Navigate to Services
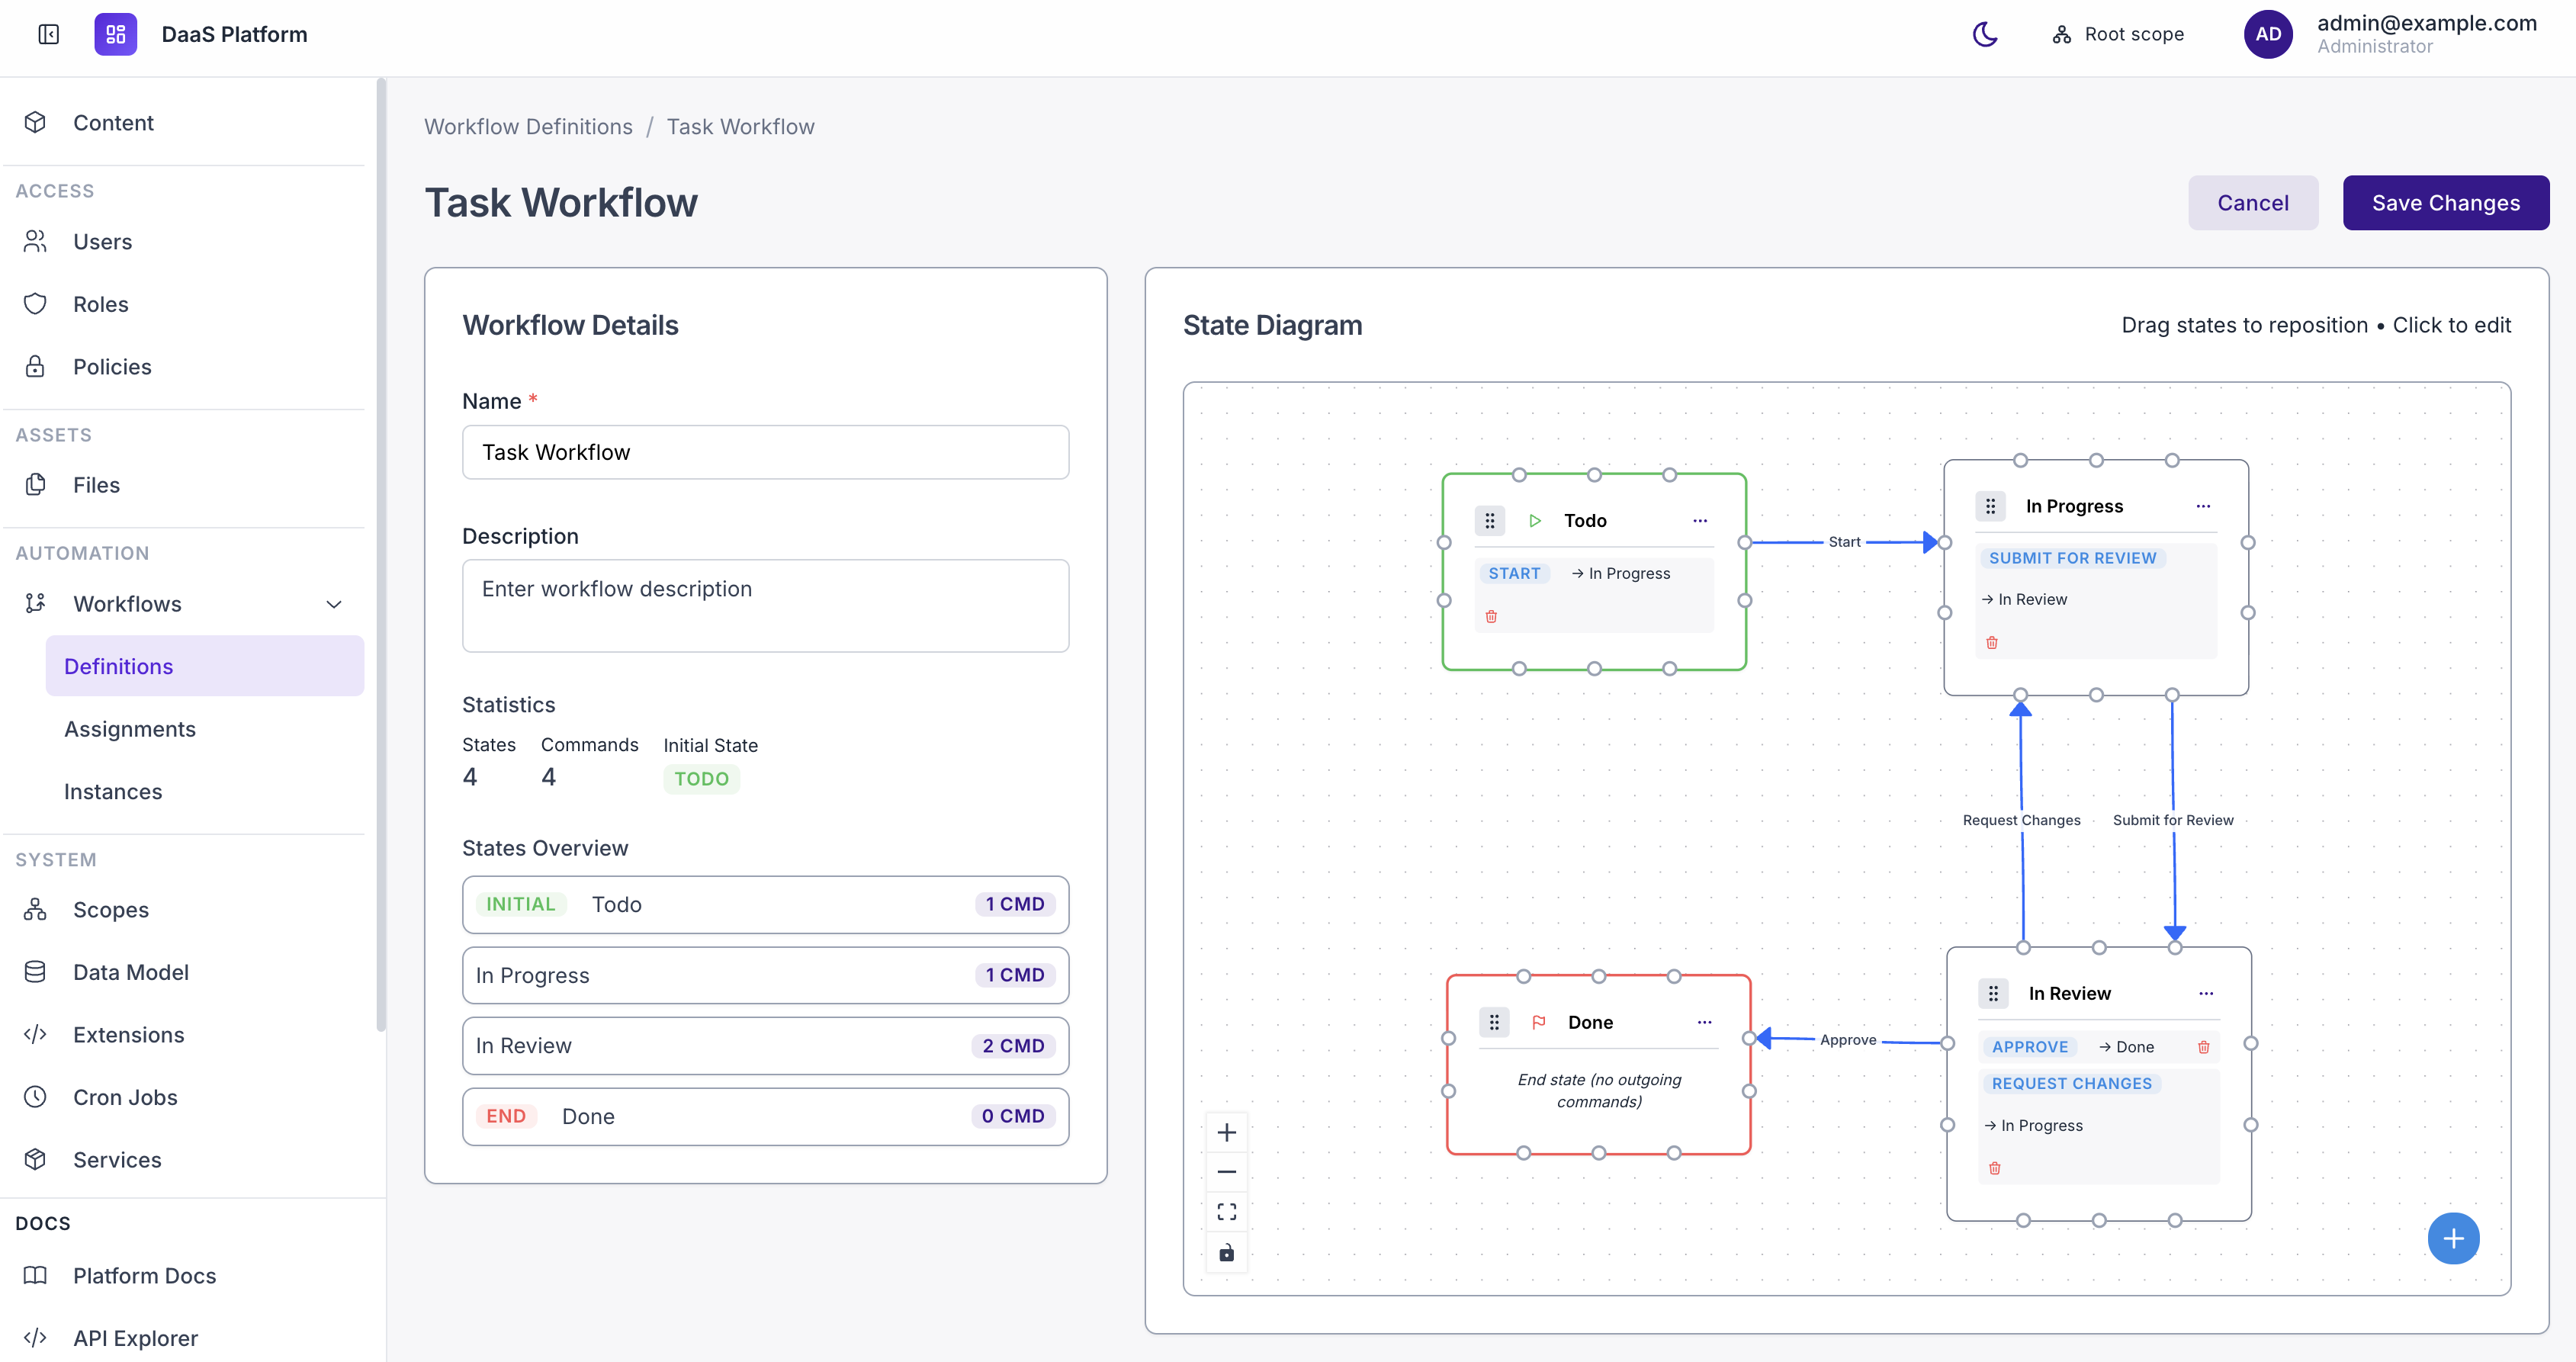Viewport: 2576px width, 1362px height. pos(184,1159)
